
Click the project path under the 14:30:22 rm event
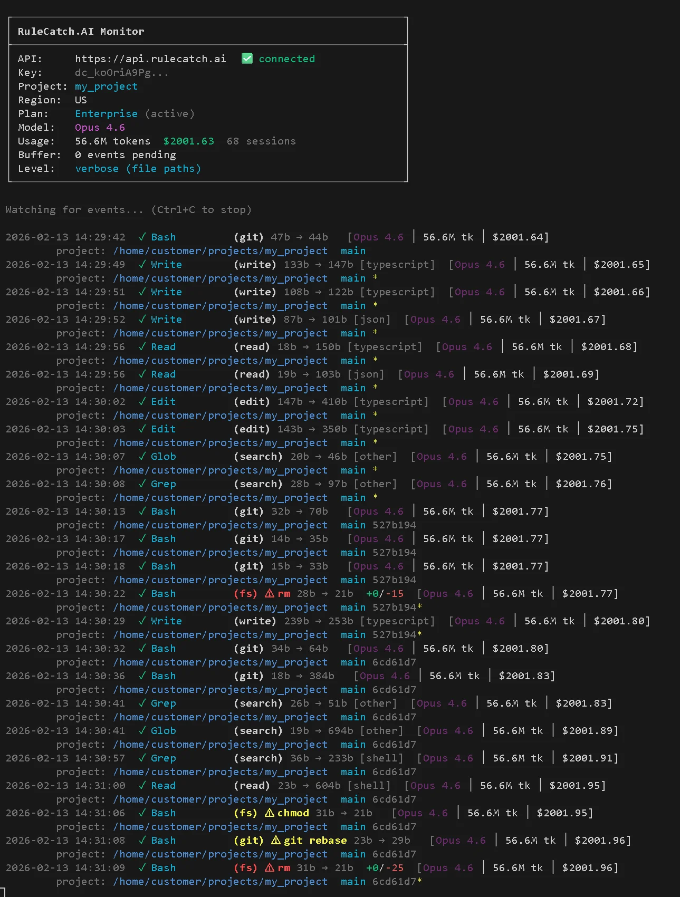(x=221, y=607)
